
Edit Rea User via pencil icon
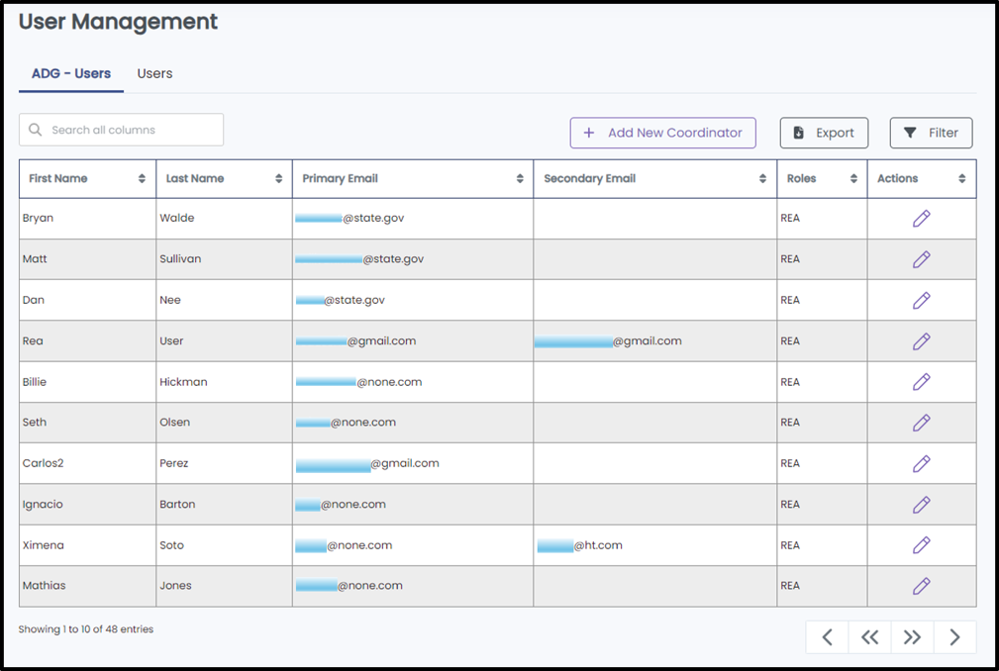(x=921, y=341)
